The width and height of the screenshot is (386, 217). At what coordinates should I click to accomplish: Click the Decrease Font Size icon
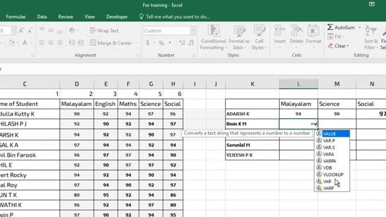click(x=30, y=31)
